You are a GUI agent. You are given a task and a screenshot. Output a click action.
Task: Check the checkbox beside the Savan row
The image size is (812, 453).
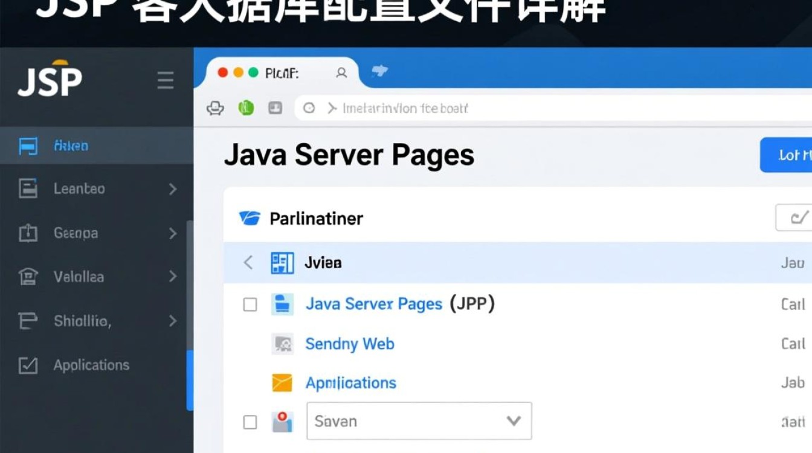(x=250, y=422)
